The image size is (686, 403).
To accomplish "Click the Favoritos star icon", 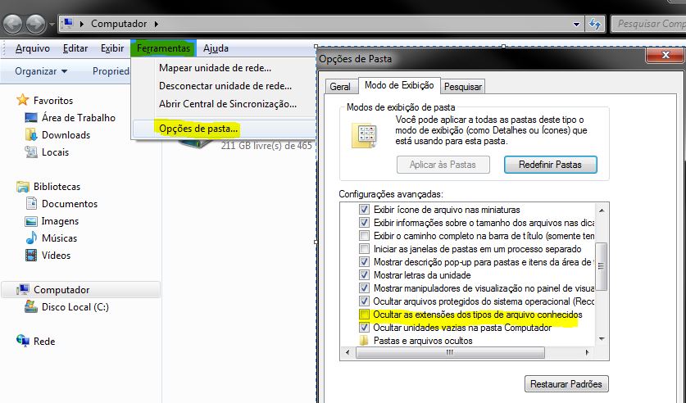I will pyautogui.click(x=23, y=100).
